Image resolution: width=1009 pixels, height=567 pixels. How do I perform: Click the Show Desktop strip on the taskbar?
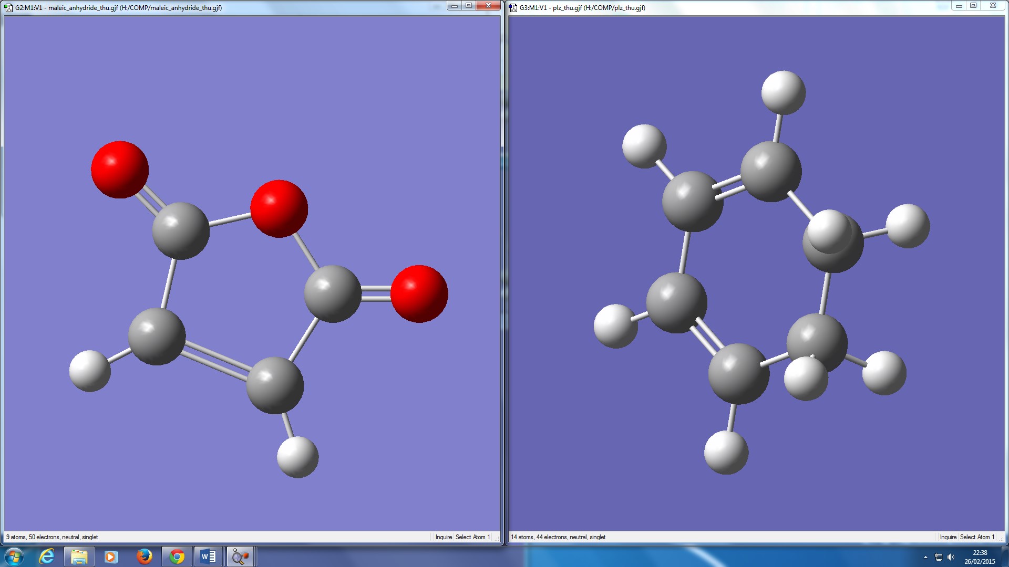coord(1006,556)
